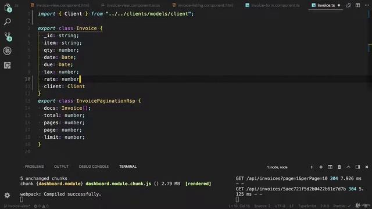This screenshot has height=209, width=372.
Task: Close the terminal panel
Action: [367, 167]
